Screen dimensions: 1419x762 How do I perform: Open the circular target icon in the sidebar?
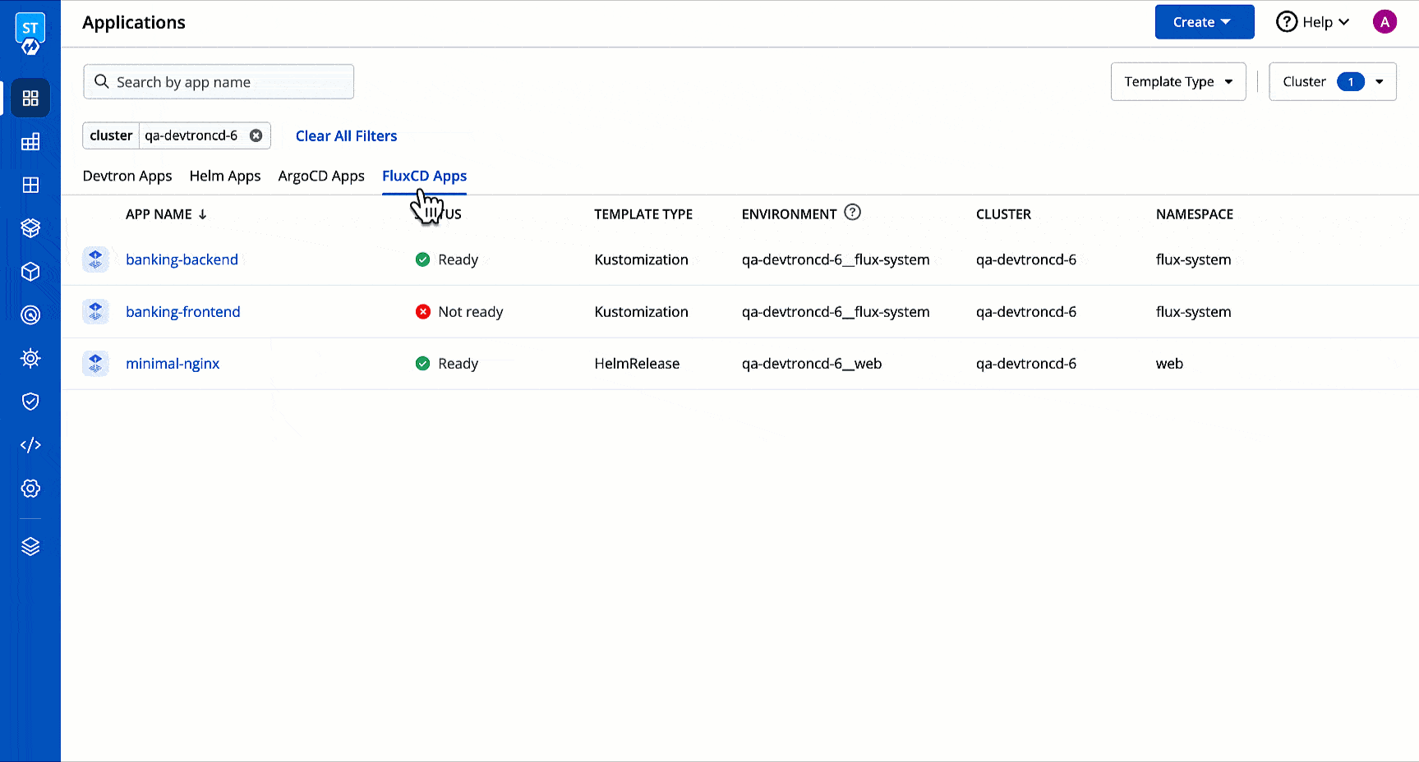30,314
